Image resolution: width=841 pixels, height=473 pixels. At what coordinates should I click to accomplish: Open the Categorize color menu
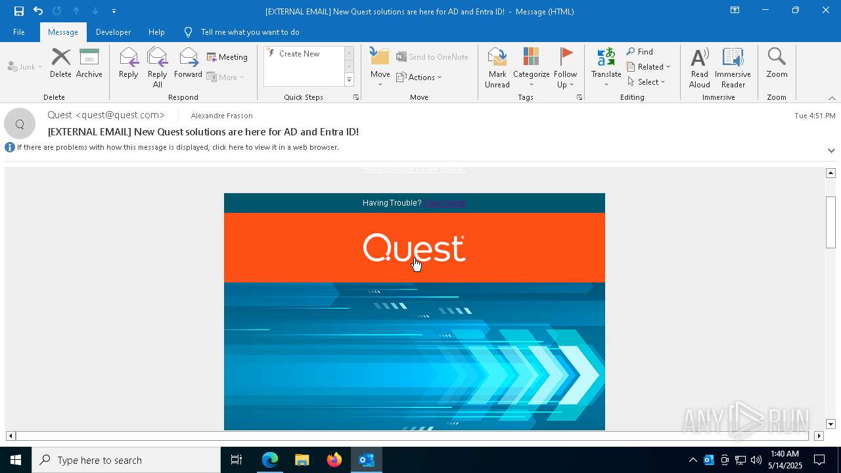(531, 68)
